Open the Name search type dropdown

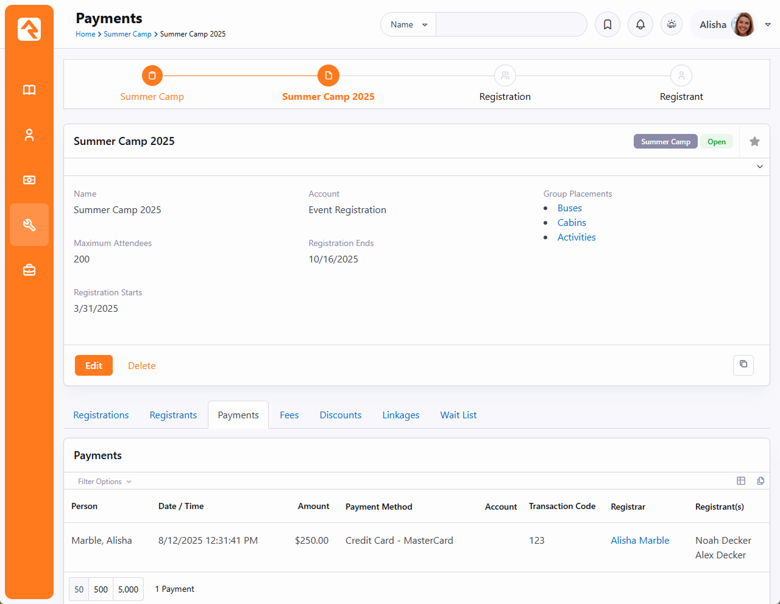408,24
